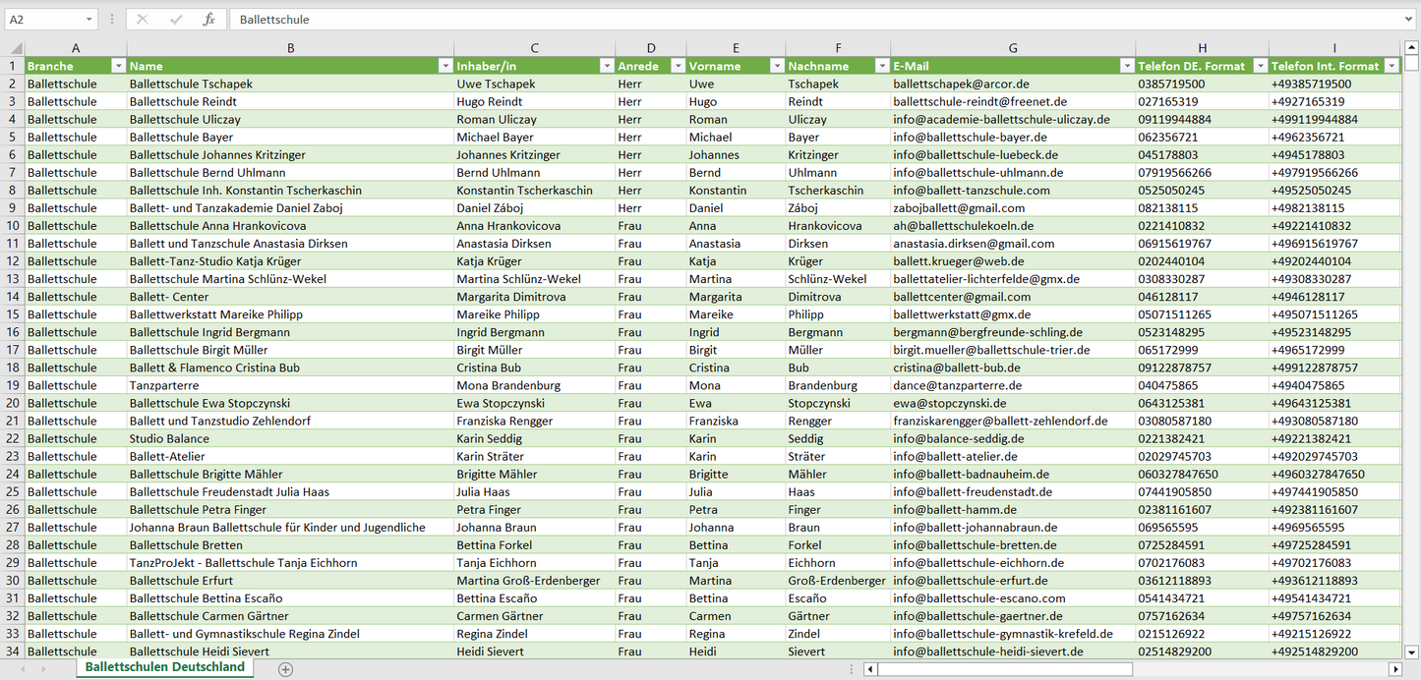Screen dimensions: 1421x680
Task: Expand the formula bar with chevron
Action: (1409, 20)
